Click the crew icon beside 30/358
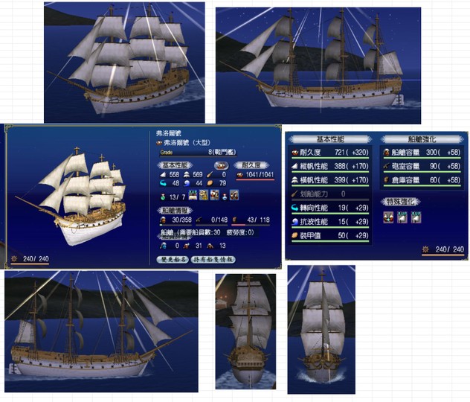This screenshot has width=470, height=402. (163, 220)
